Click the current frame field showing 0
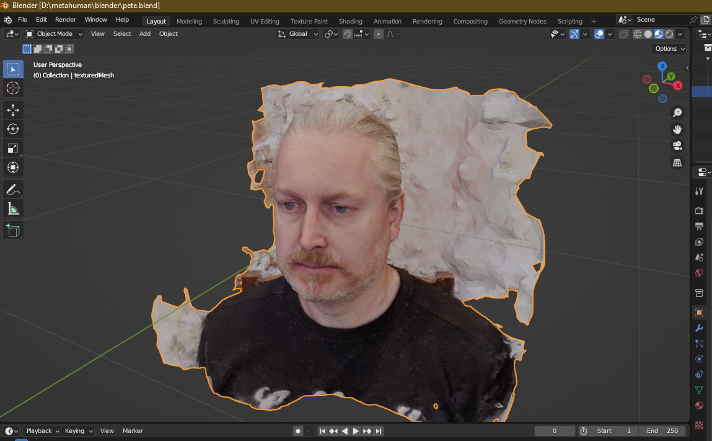This screenshot has height=441, width=712. 555,431
